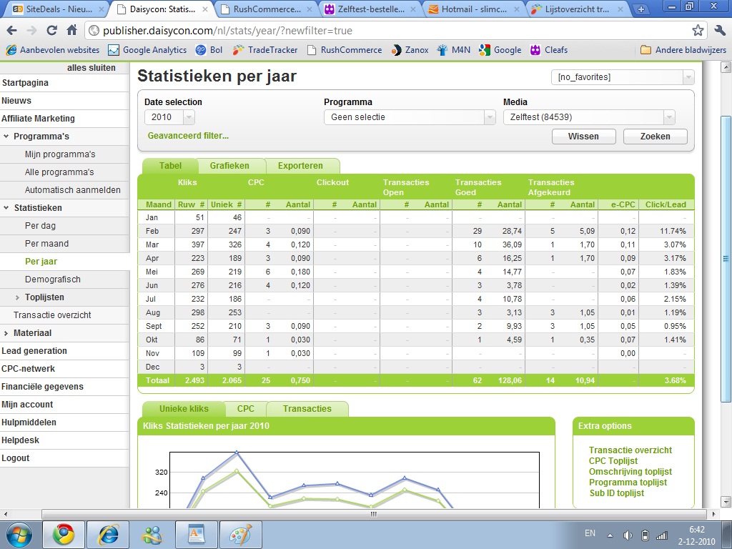Screen dimensions: 732x549
Task: Collapse the Programma's sidebar section
Action: pos(6,137)
